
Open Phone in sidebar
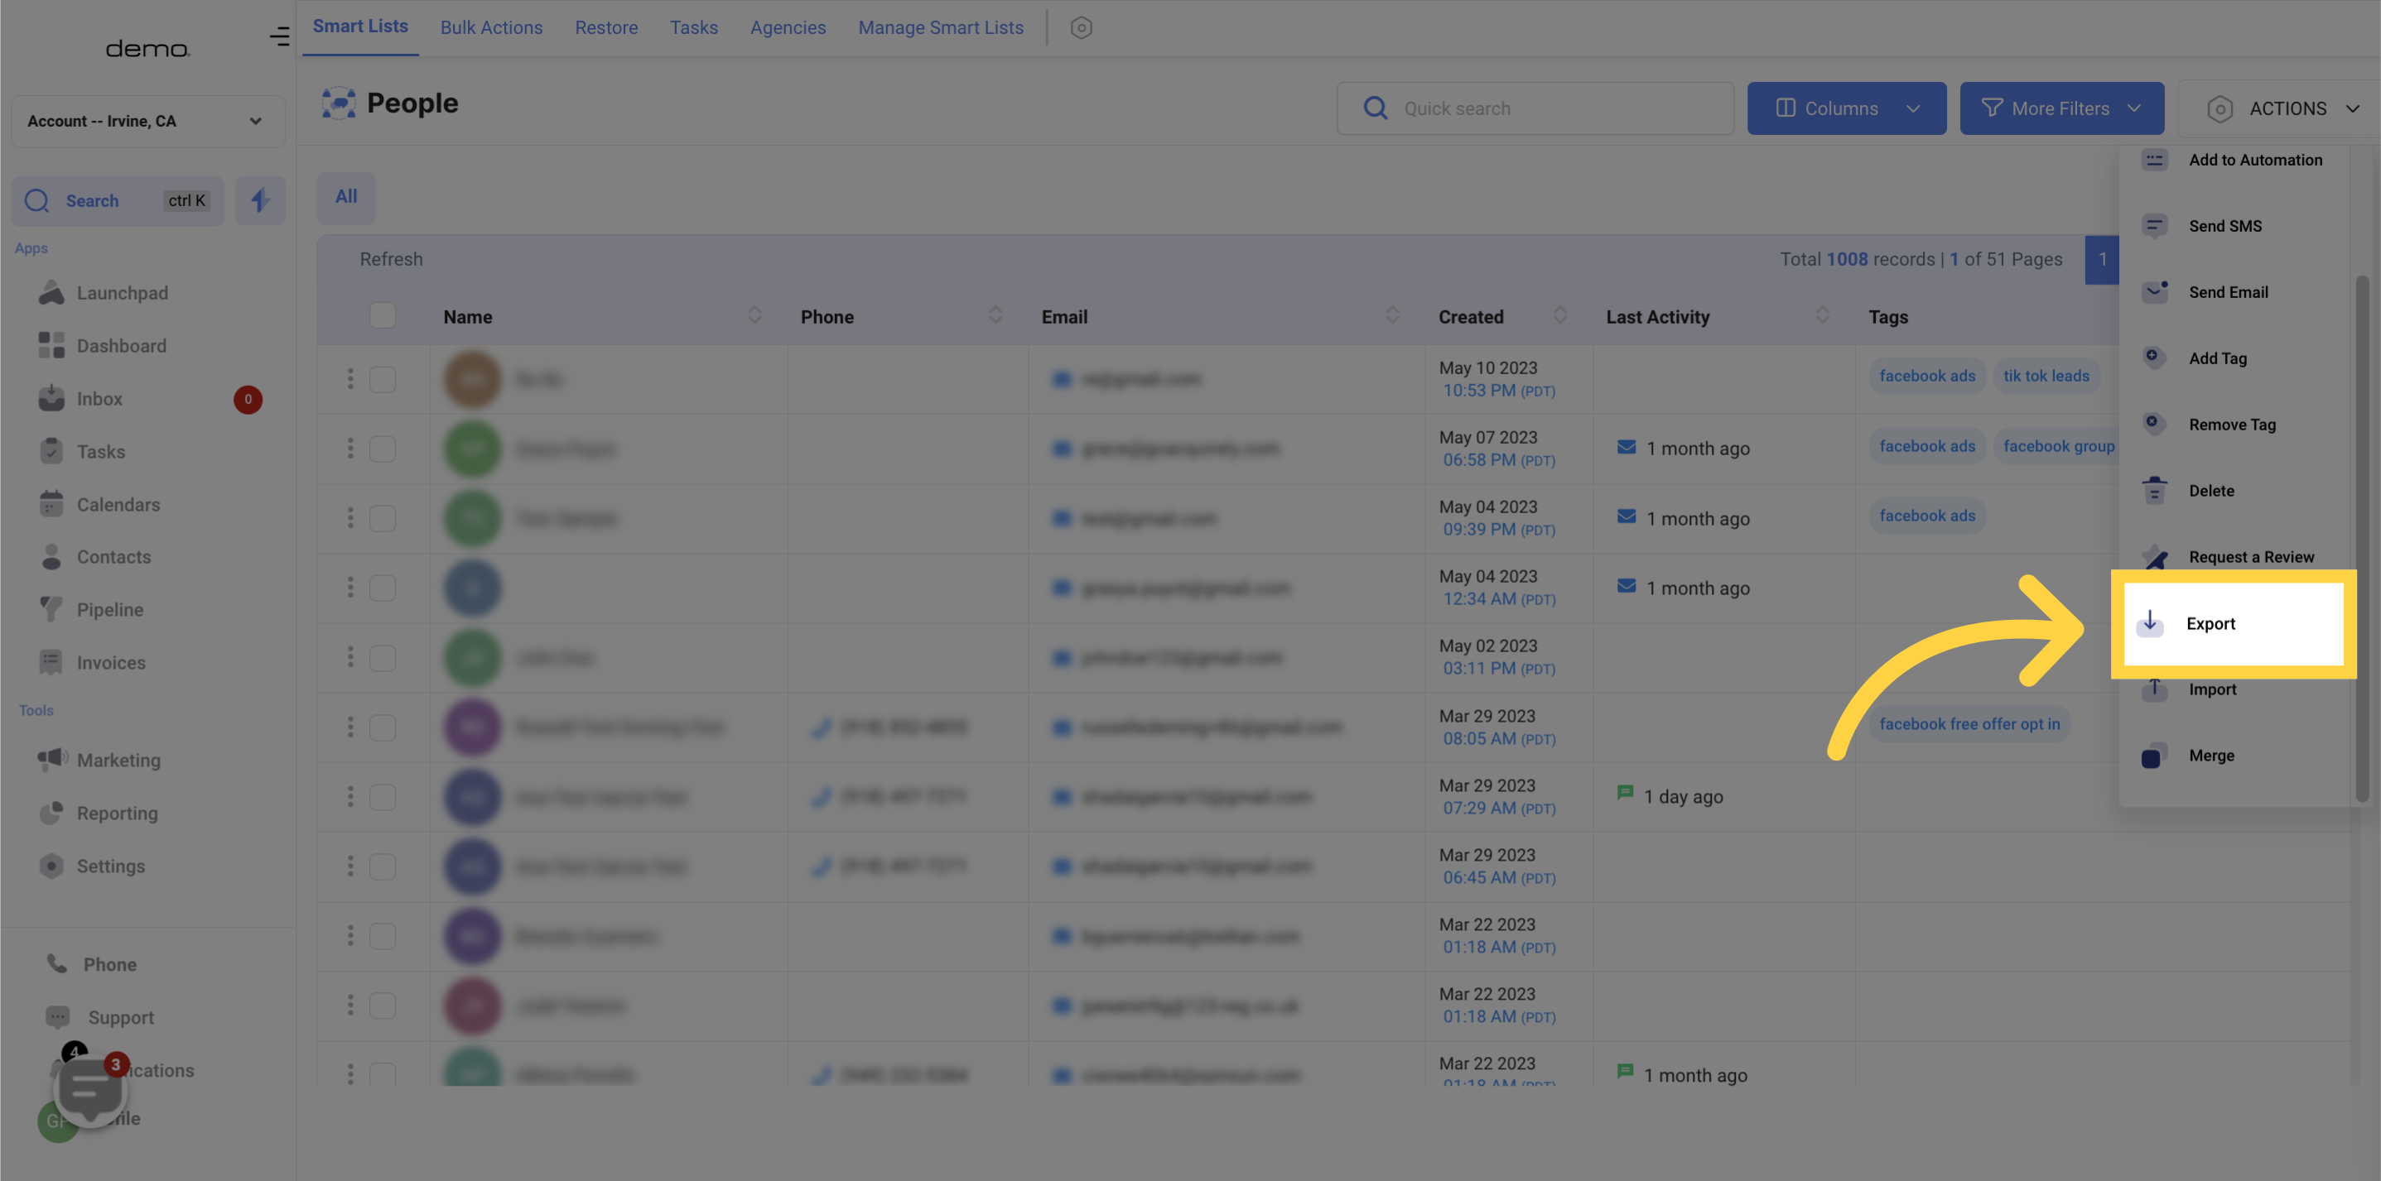pos(91,964)
